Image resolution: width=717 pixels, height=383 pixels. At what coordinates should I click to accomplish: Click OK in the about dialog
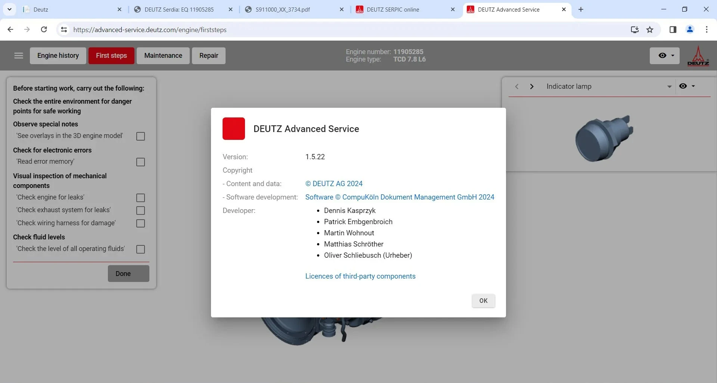pos(483,301)
